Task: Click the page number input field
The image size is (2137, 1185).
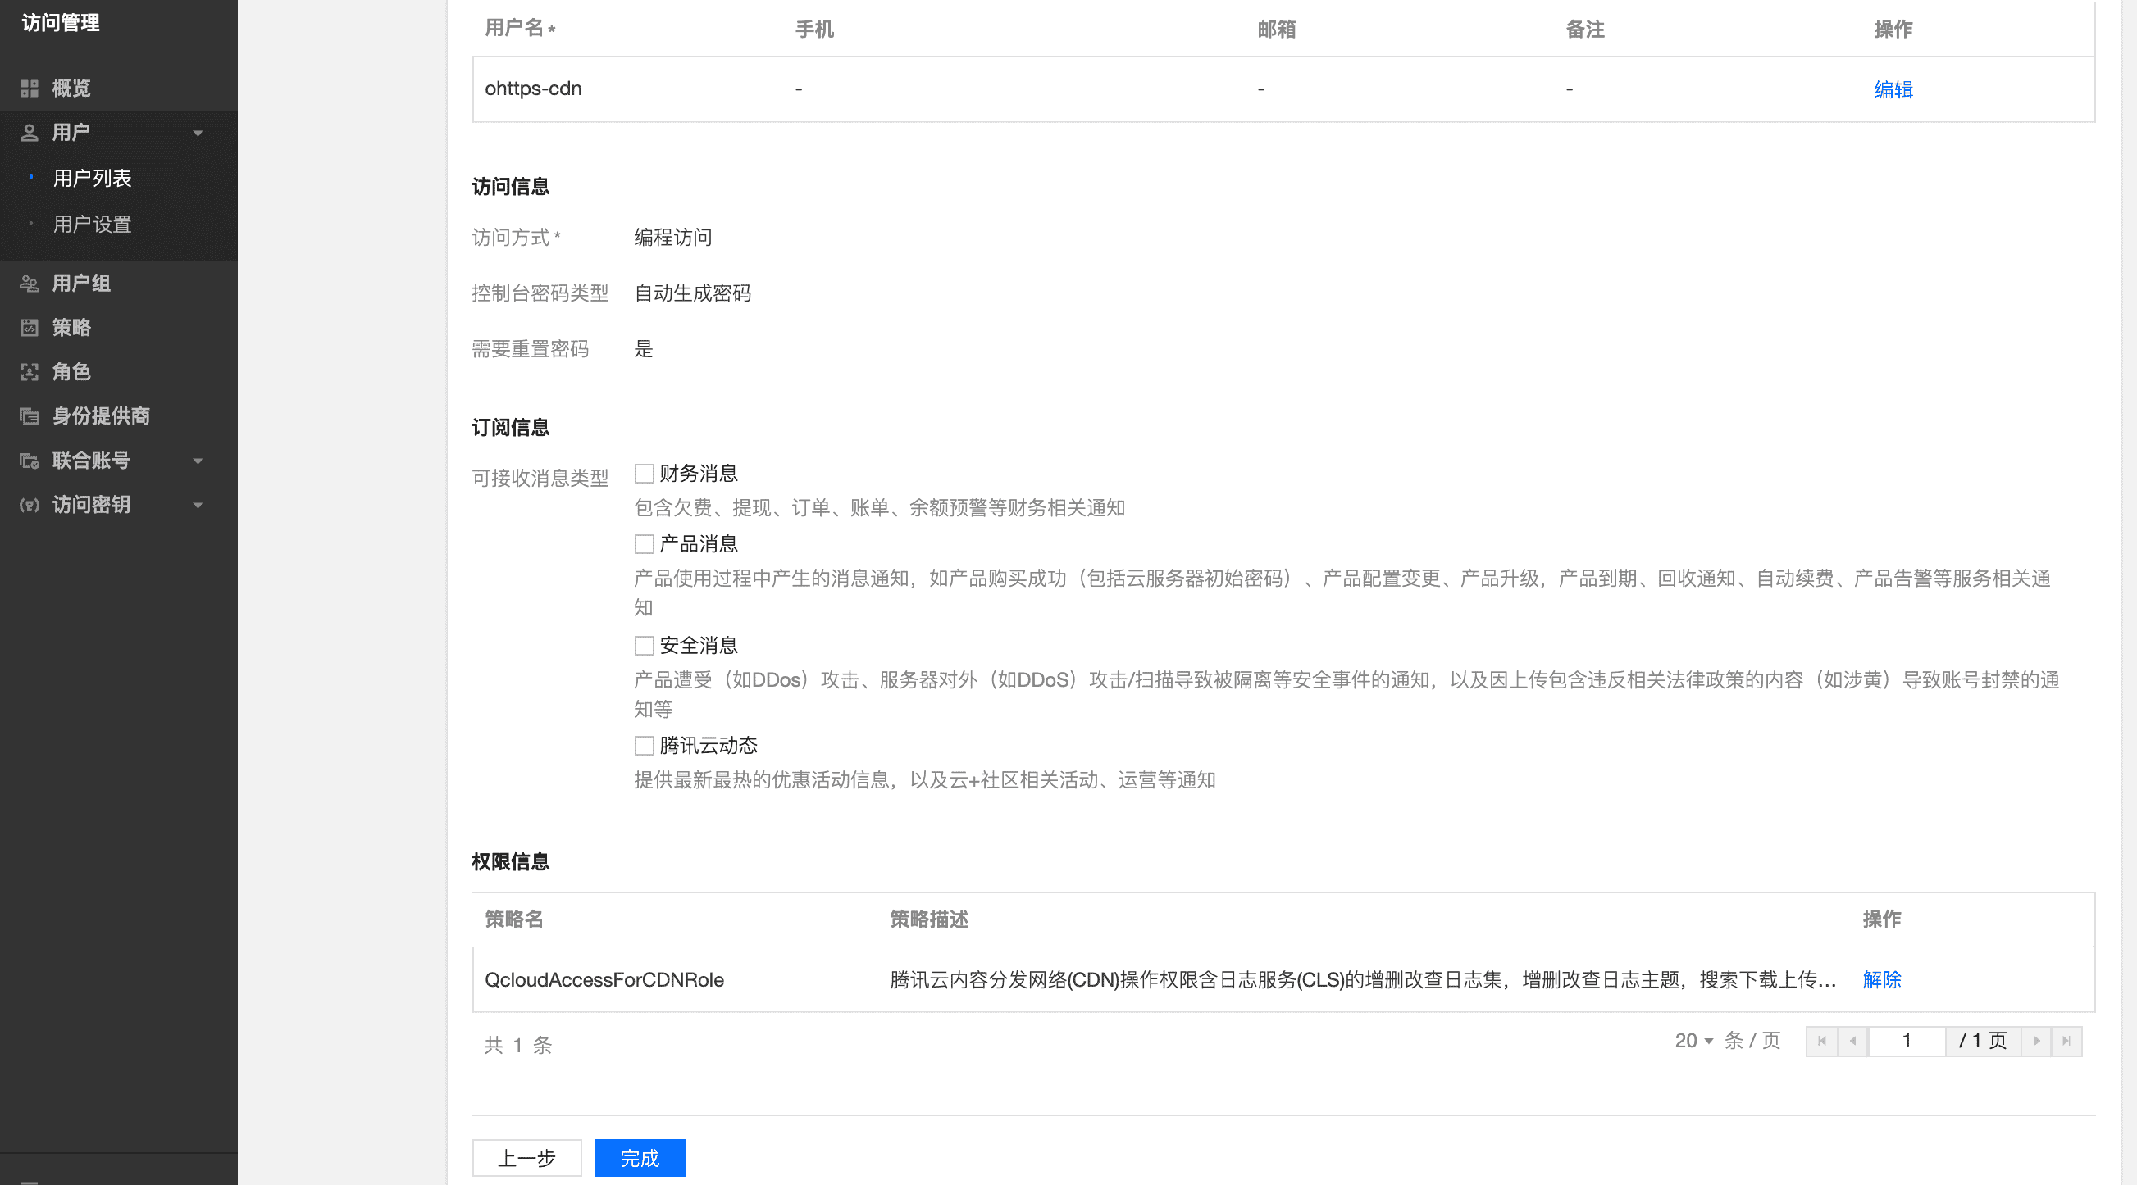Action: coord(1907,1041)
